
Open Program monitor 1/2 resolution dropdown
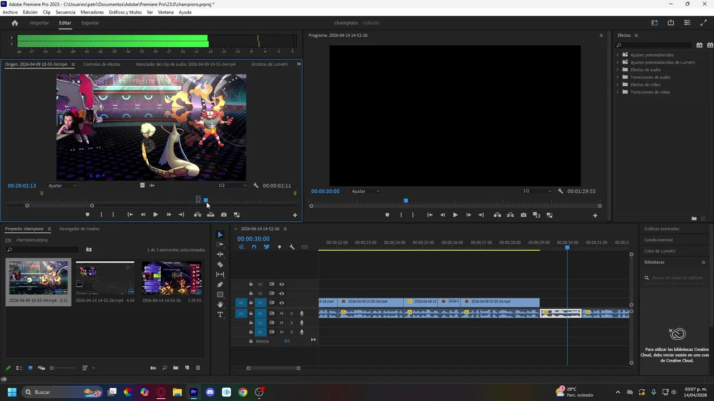537,191
